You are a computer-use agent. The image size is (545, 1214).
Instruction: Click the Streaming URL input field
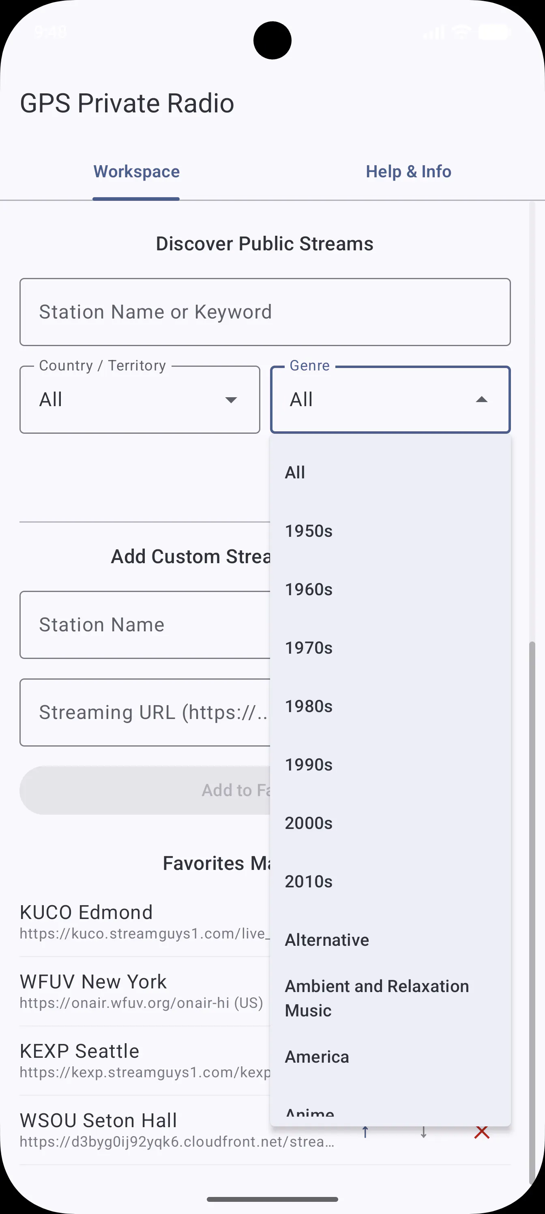145,712
